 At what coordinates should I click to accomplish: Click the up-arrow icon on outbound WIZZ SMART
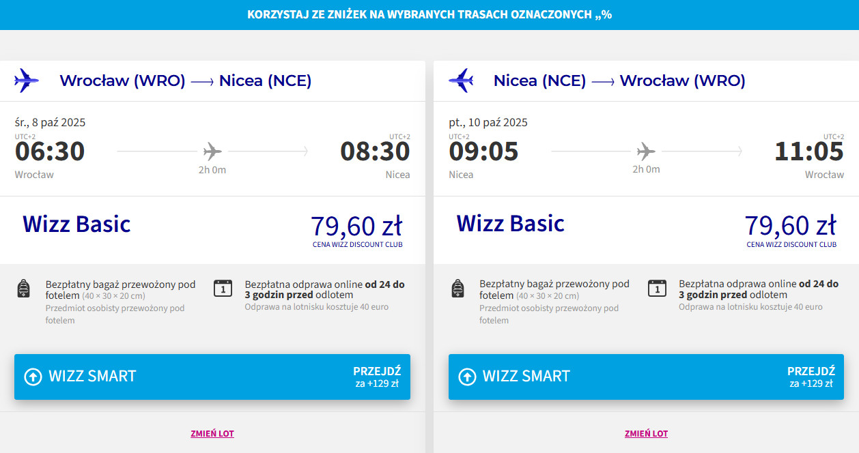33,377
